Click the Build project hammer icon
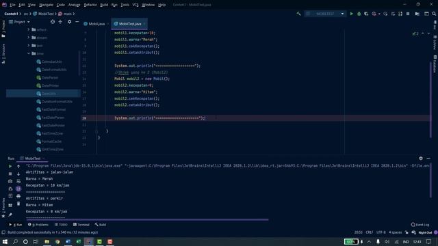 pos(298,14)
